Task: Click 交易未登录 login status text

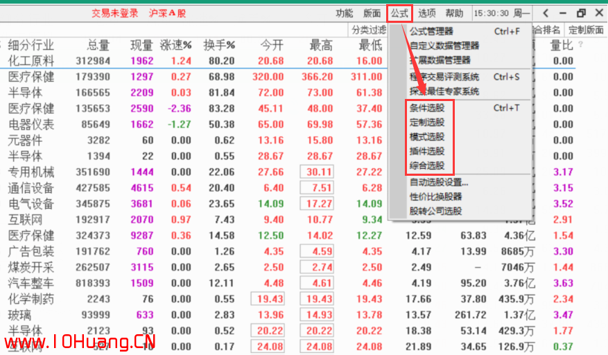Action: click(x=115, y=13)
